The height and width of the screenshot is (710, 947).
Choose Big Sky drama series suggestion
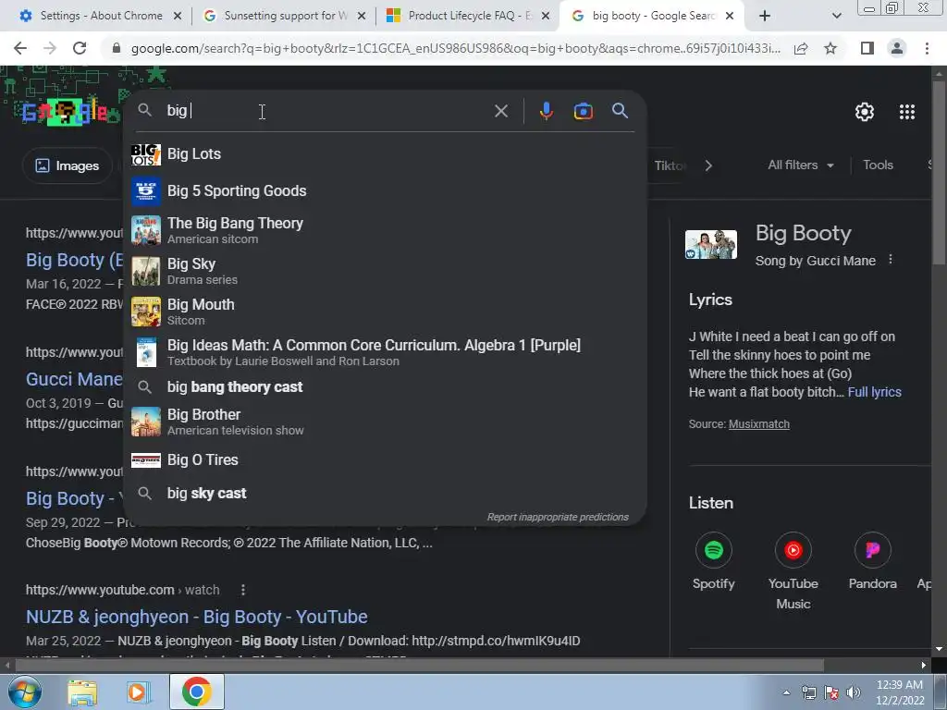click(x=385, y=271)
